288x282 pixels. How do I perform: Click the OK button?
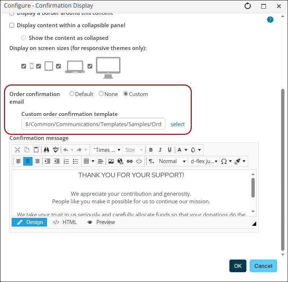tap(238, 266)
